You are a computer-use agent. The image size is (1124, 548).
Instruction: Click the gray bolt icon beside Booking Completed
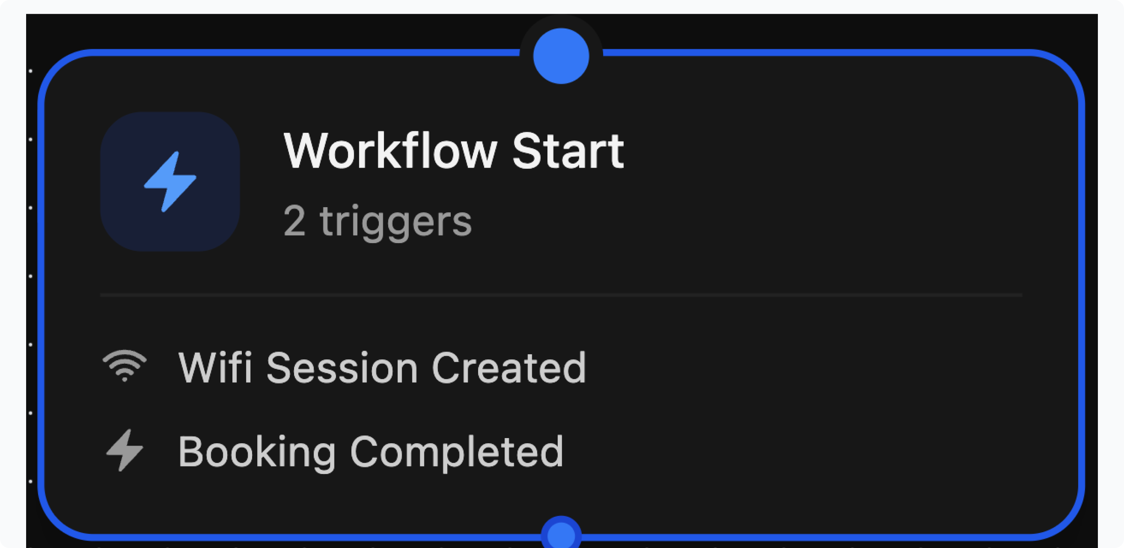click(125, 450)
